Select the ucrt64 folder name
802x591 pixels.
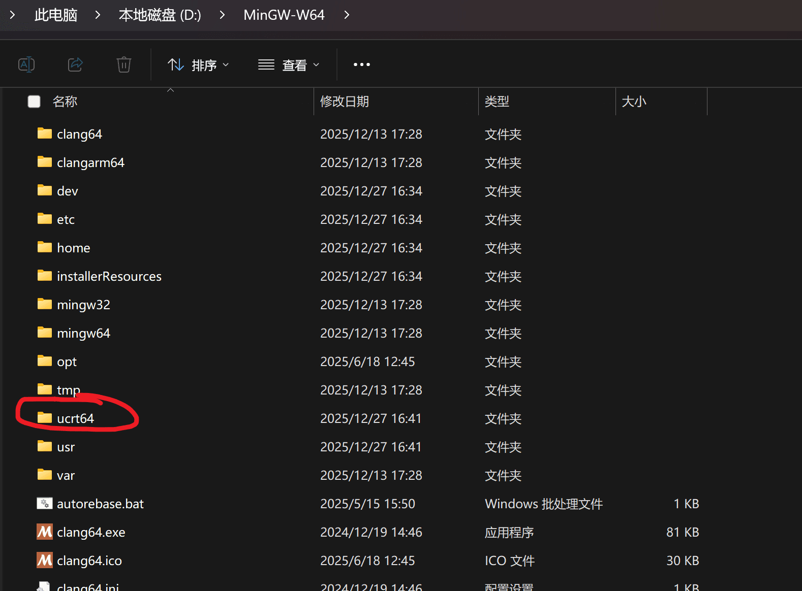76,418
